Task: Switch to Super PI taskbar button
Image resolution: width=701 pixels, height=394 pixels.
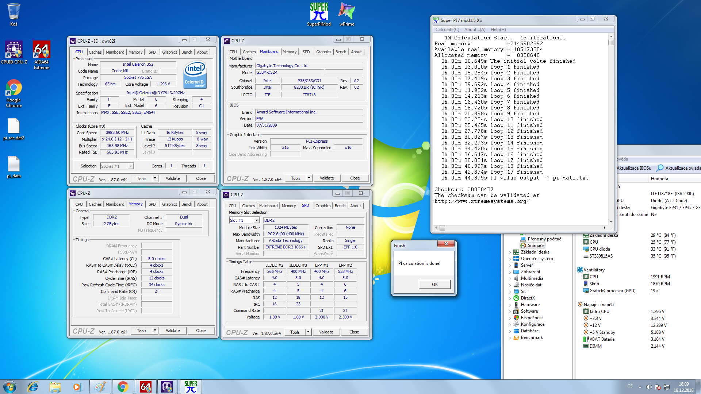Action: pyautogui.click(x=191, y=387)
